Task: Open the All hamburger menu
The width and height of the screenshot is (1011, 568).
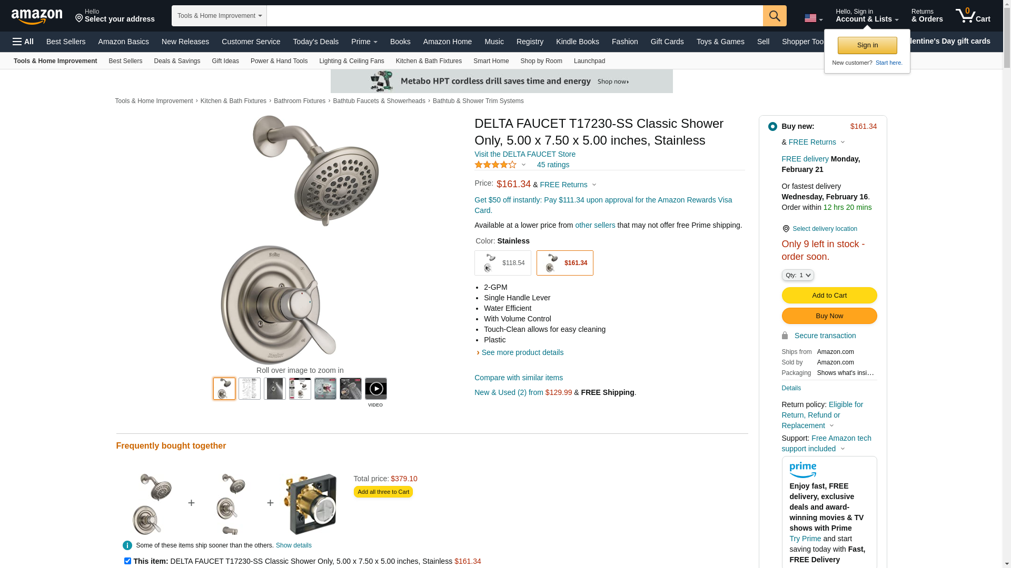Action: click(x=23, y=42)
